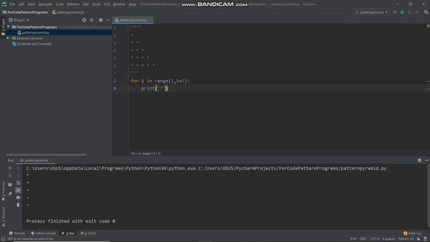The width and height of the screenshot is (430, 242).
Task: Print console output with printer icon
Action: 18,198
